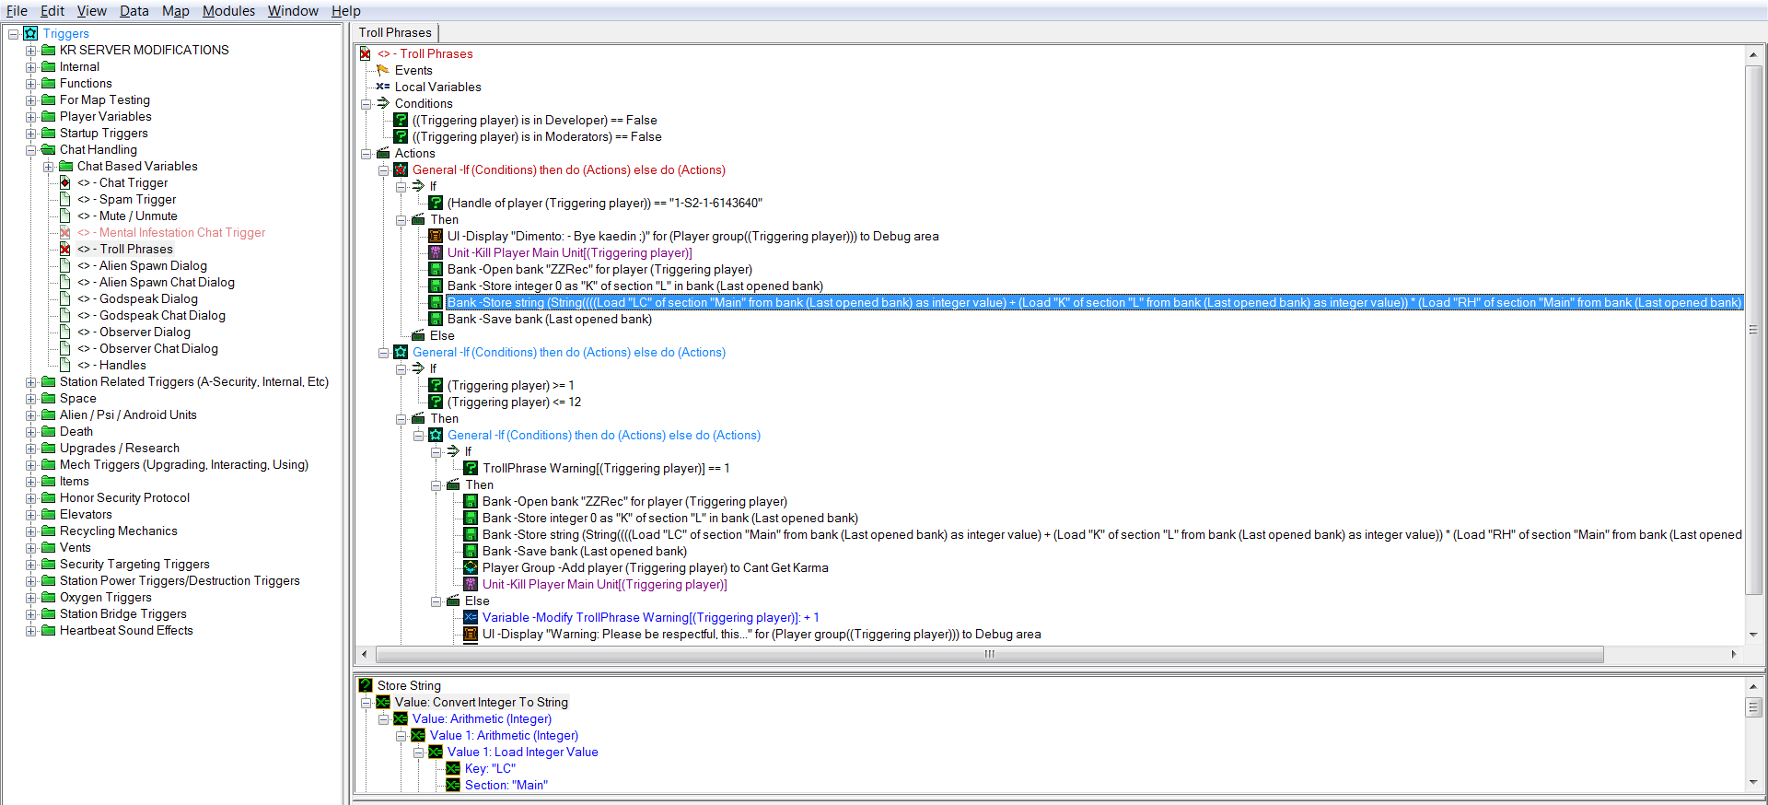Image resolution: width=1768 pixels, height=805 pixels.
Task: Select the Troll Phrases tab
Action: [x=395, y=32]
